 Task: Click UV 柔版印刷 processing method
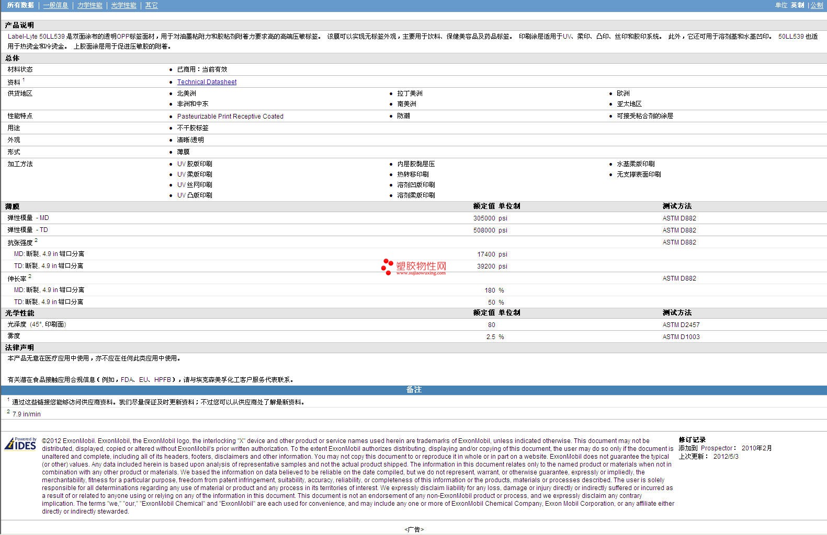(x=195, y=175)
